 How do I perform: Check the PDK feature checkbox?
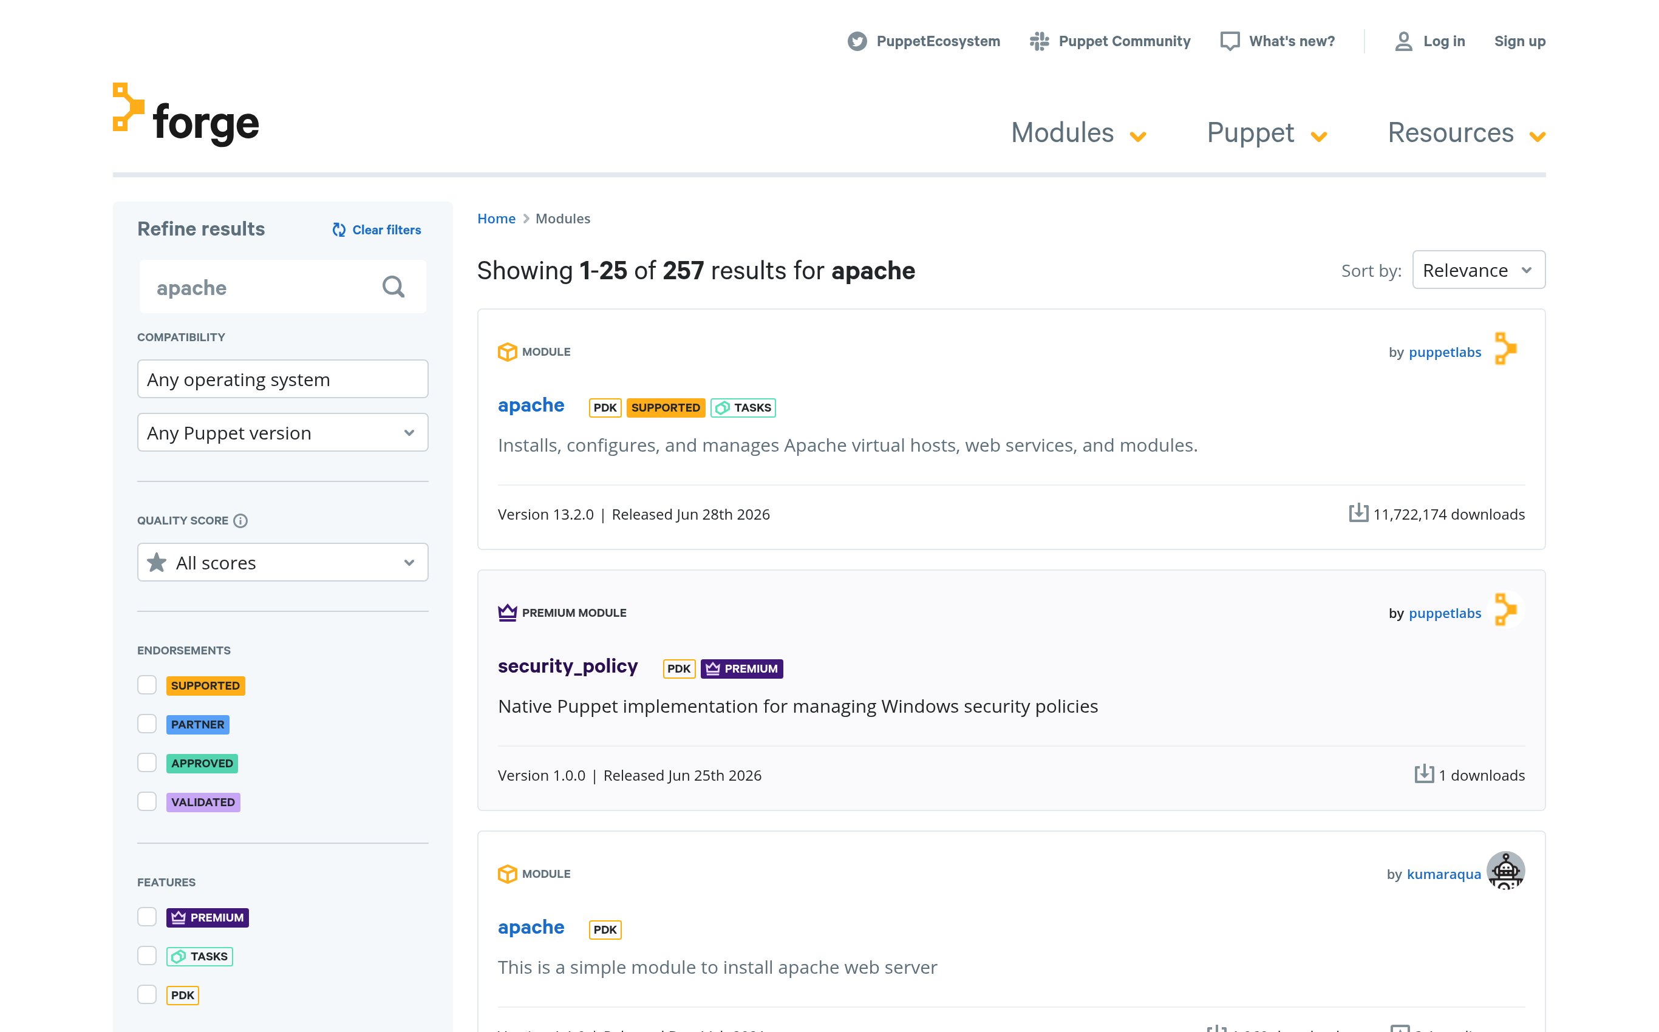pos(147,994)
